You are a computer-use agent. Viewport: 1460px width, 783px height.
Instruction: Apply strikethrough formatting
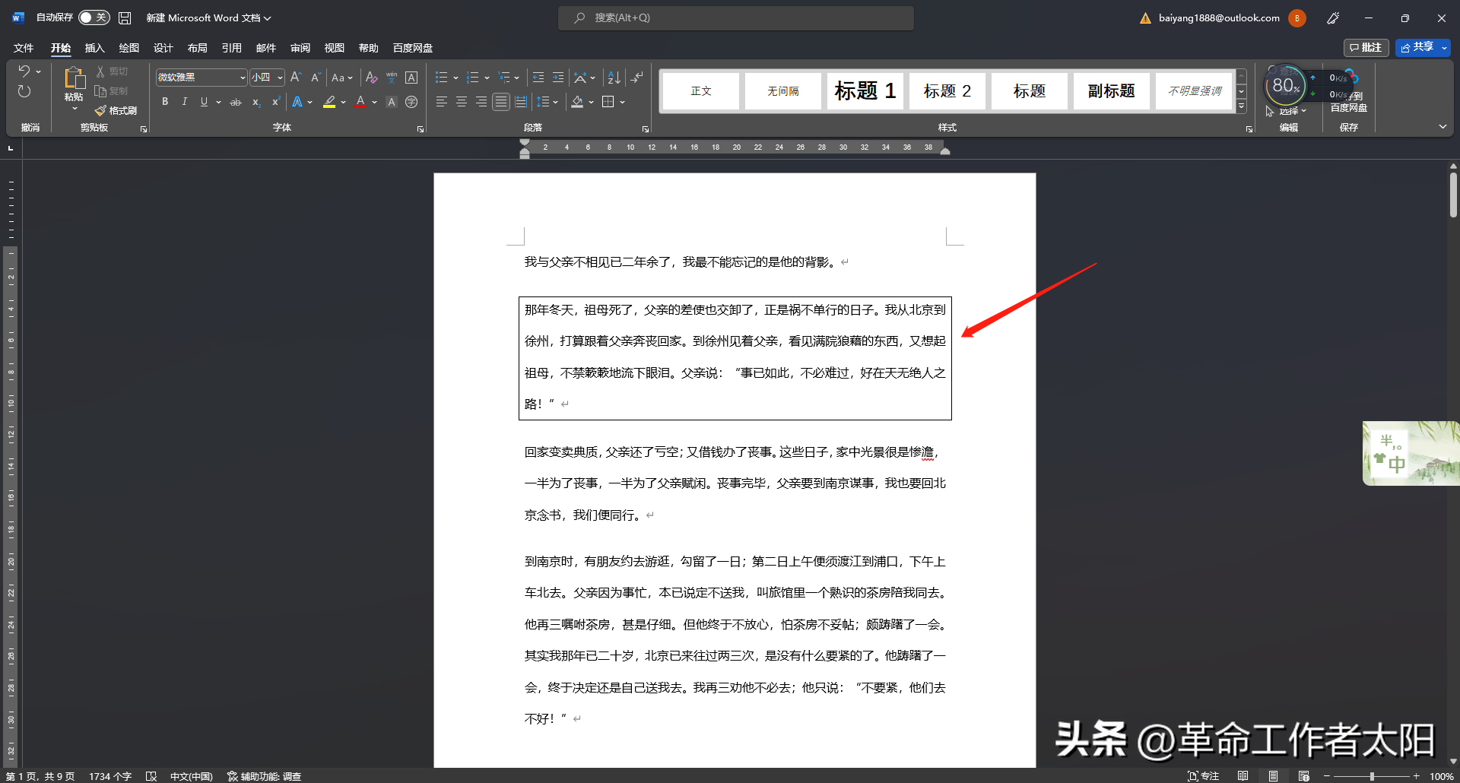[x=236, y=102]
